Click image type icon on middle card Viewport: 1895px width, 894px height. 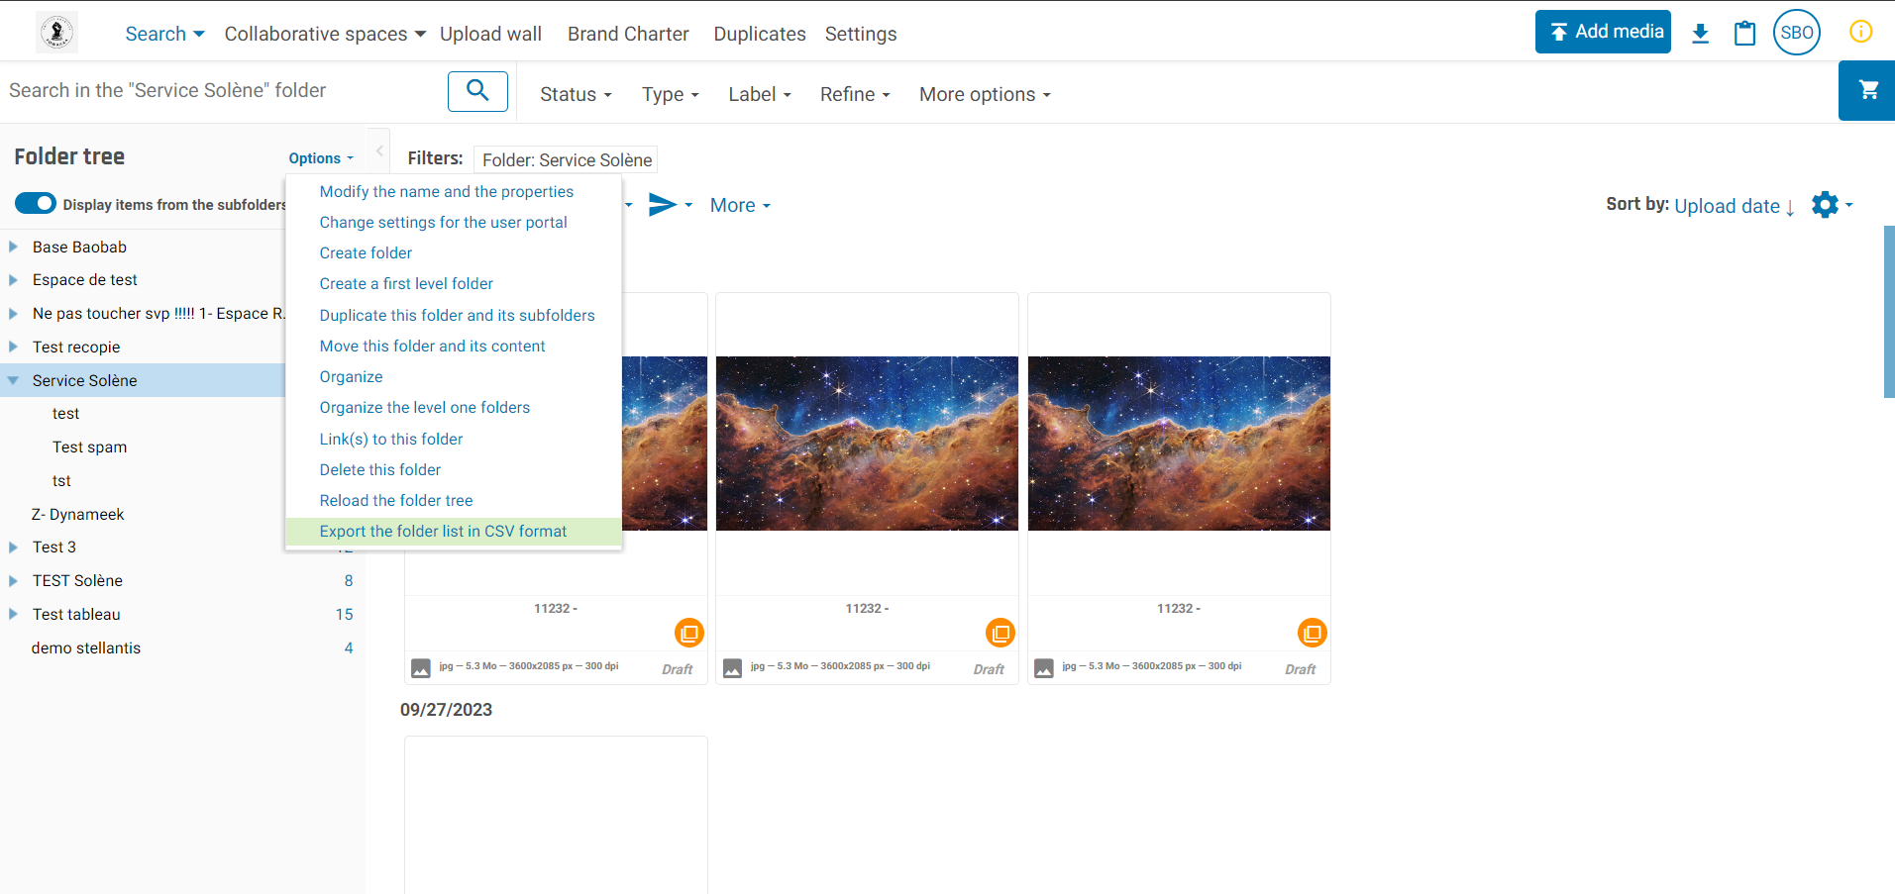[732, 668]
